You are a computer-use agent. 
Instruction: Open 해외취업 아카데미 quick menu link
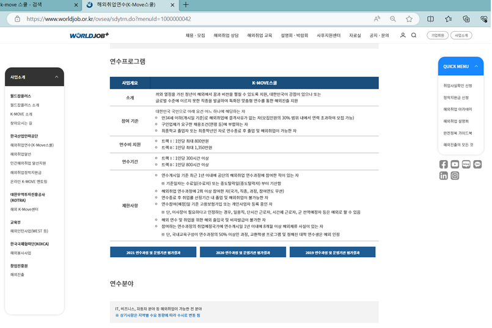tap(458, 109)
